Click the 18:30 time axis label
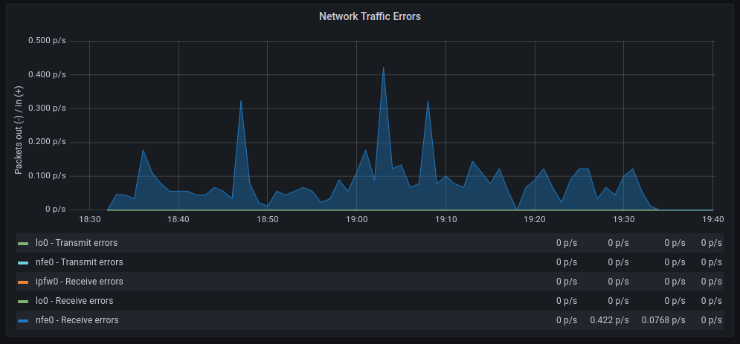 89,219
